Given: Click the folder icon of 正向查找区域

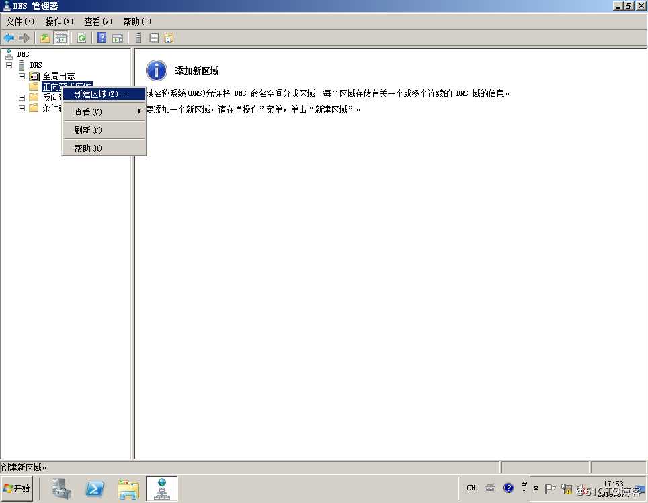Looking at the screenshot, I should point(34,87).
